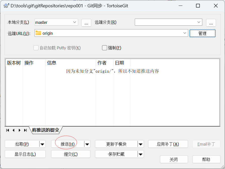Click the unknown branch origin/ message text
Screen dimensions: 225x169
(x=112, y=71)
